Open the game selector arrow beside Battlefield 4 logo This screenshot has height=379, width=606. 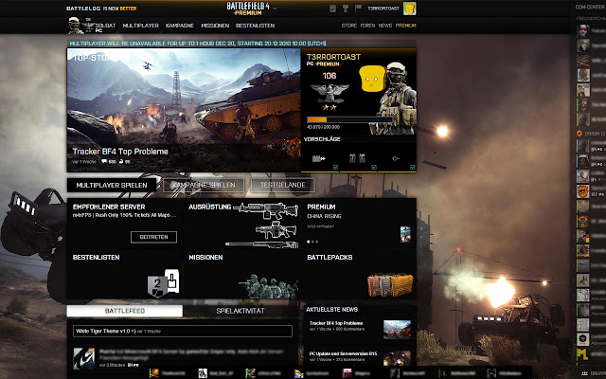point(275,9)
